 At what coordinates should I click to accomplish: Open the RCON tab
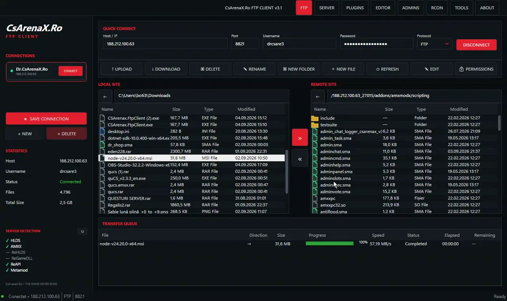point(437,8)
